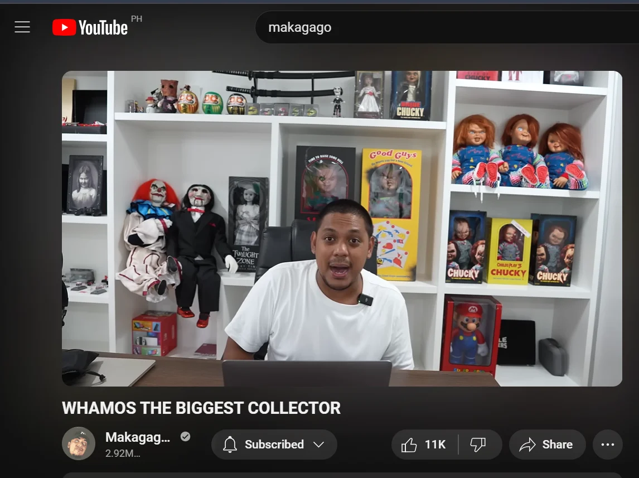Share this video
Image resolution: width=639 pixels, height=478 pixels.
click(x=548, y=444)
